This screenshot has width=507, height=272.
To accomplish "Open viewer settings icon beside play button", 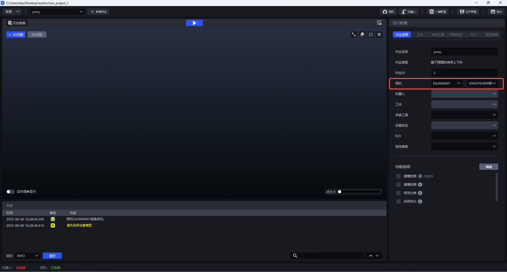I will [379, 23].
